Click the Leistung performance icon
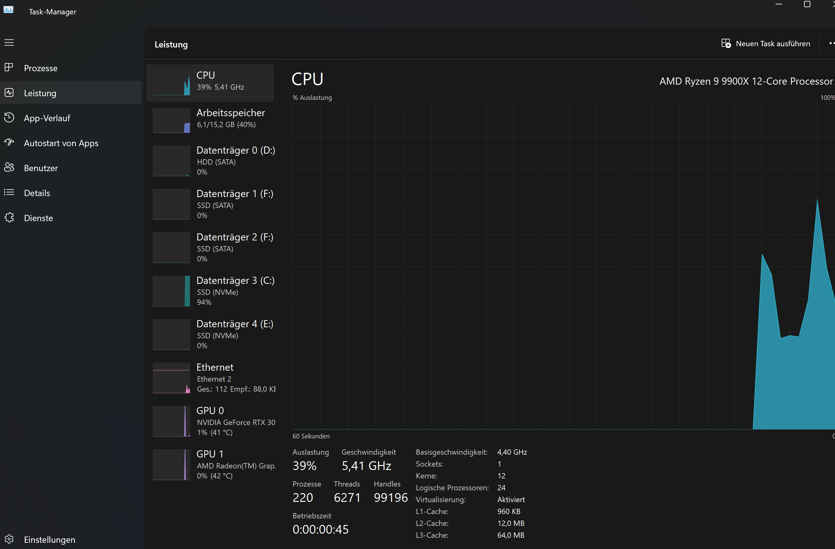The width and height of the screenshot is (835, 549). pos(9,93)
